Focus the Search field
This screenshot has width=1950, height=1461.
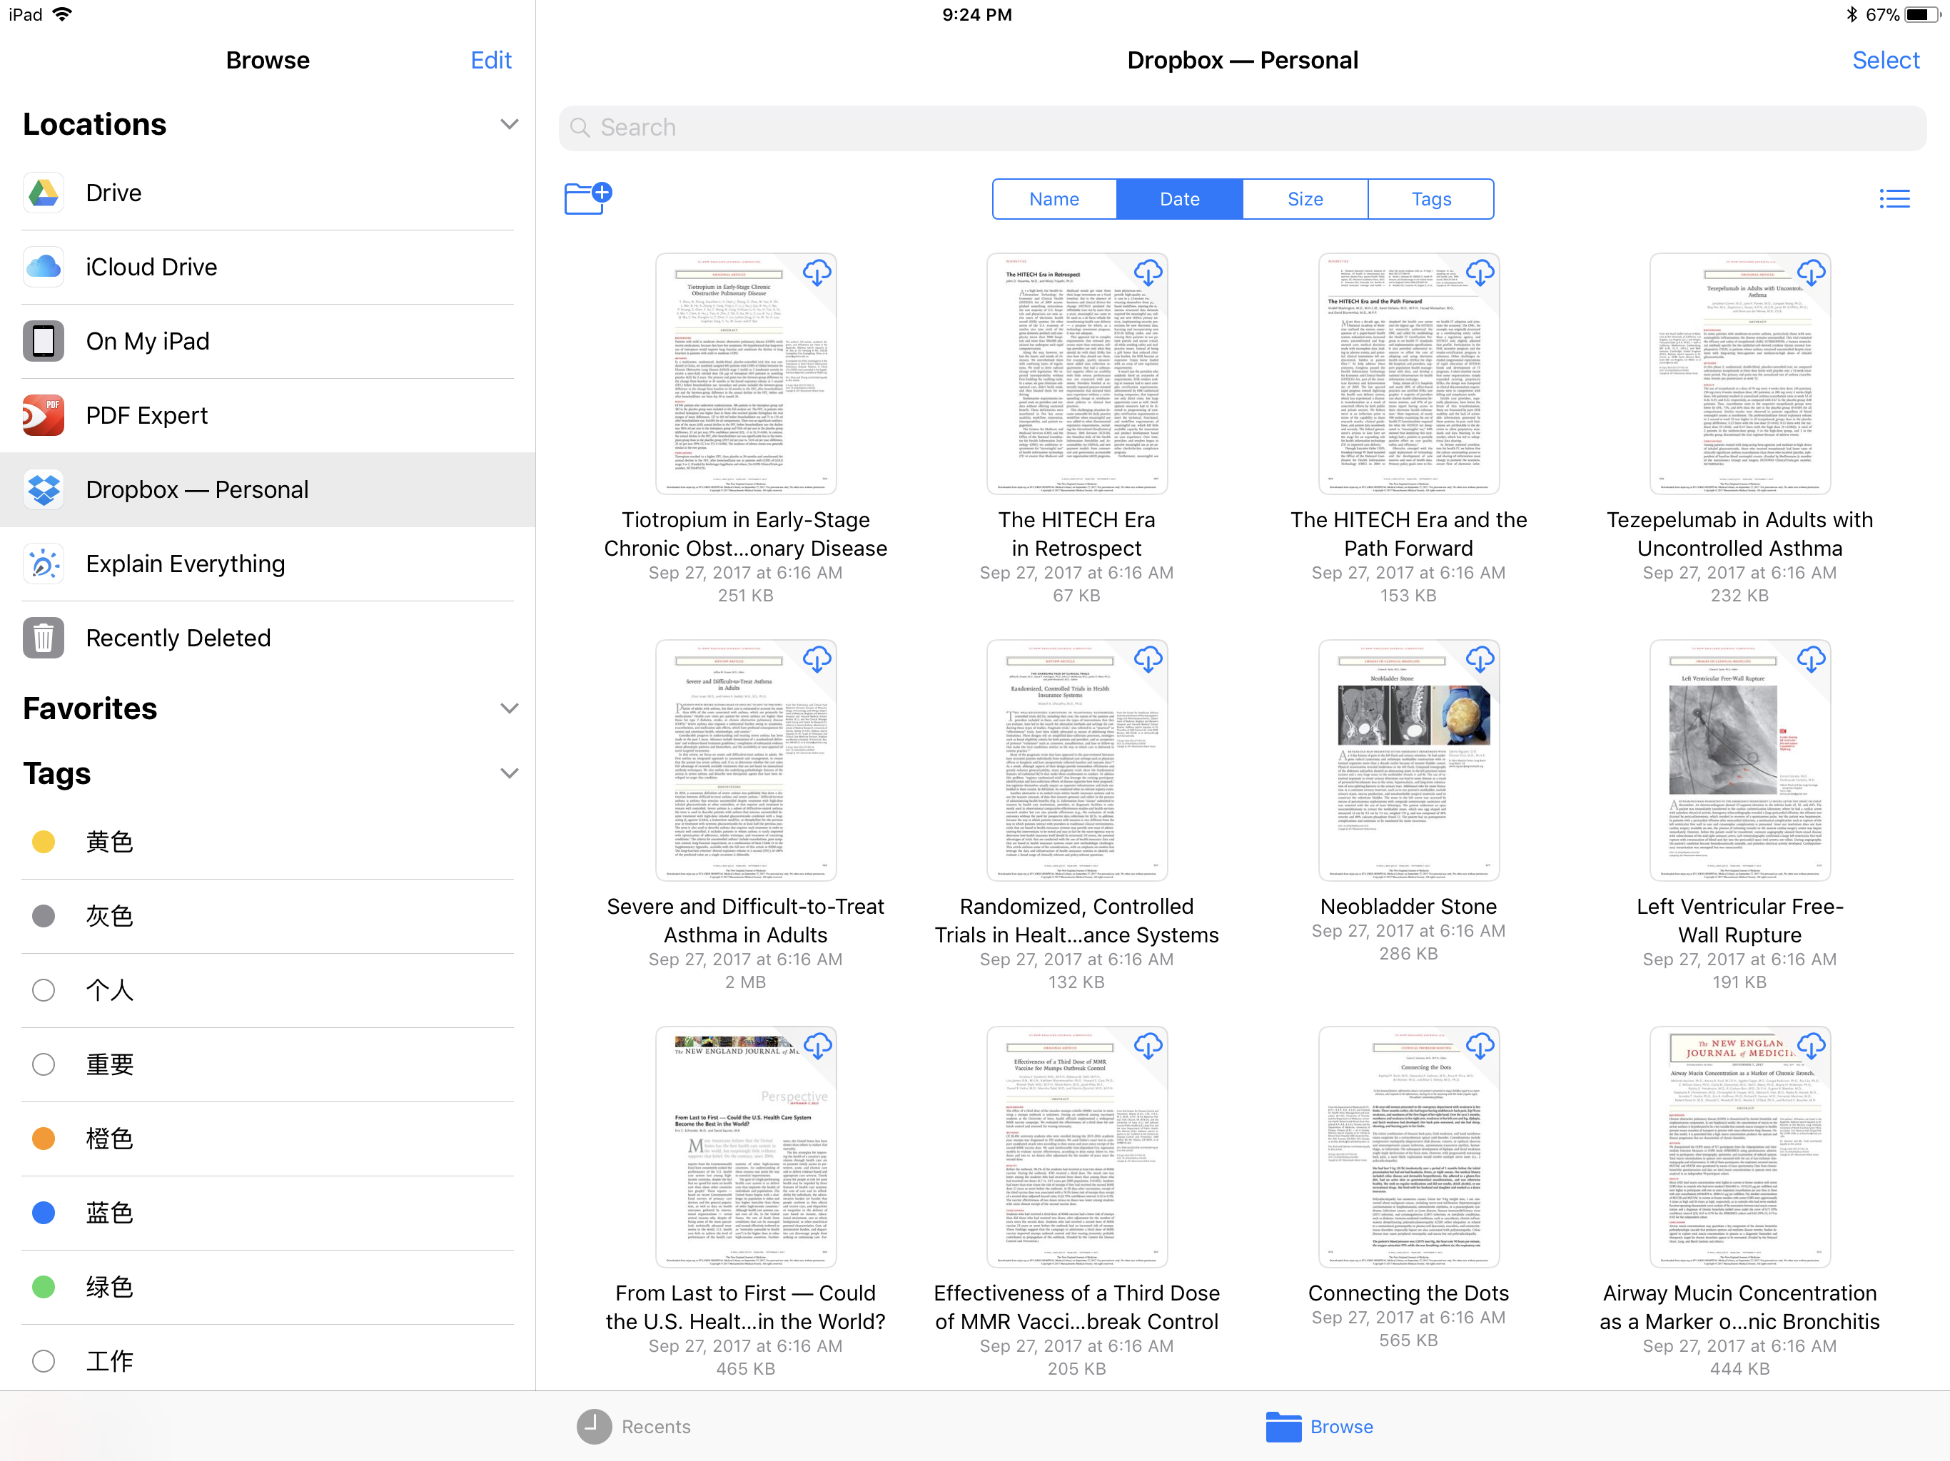coord(1242,128)
